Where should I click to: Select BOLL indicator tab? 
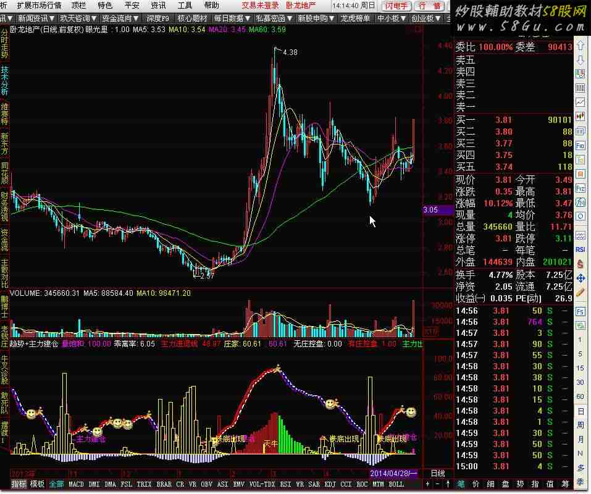[396, 484]
